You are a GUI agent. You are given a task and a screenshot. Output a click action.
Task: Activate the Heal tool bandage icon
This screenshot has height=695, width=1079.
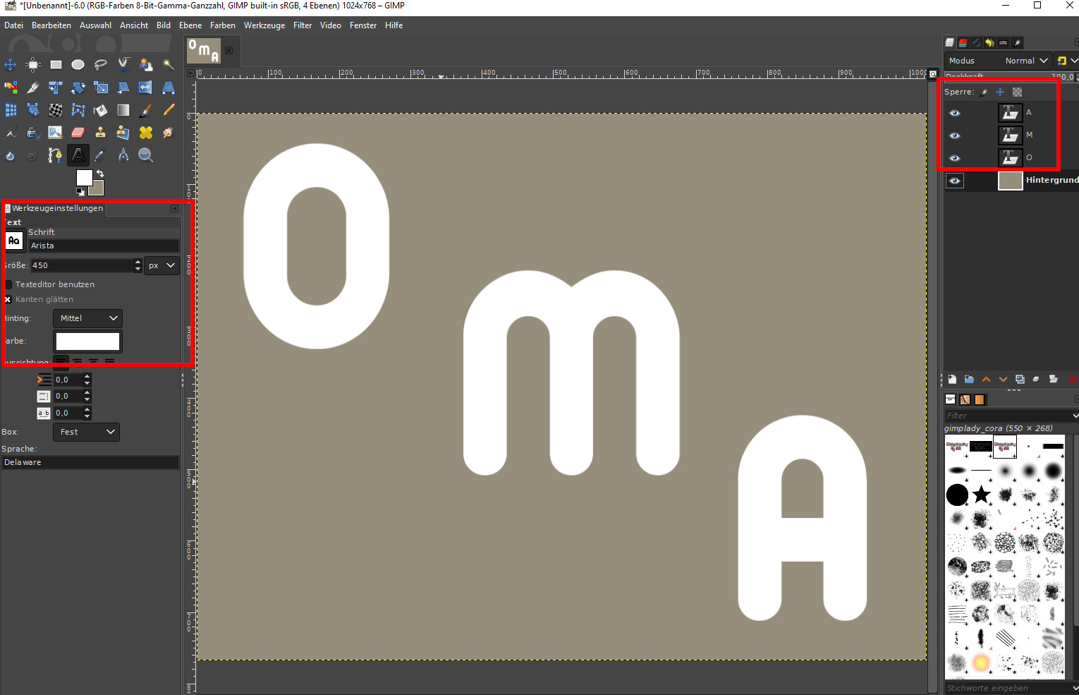click(x=146, y=133)
